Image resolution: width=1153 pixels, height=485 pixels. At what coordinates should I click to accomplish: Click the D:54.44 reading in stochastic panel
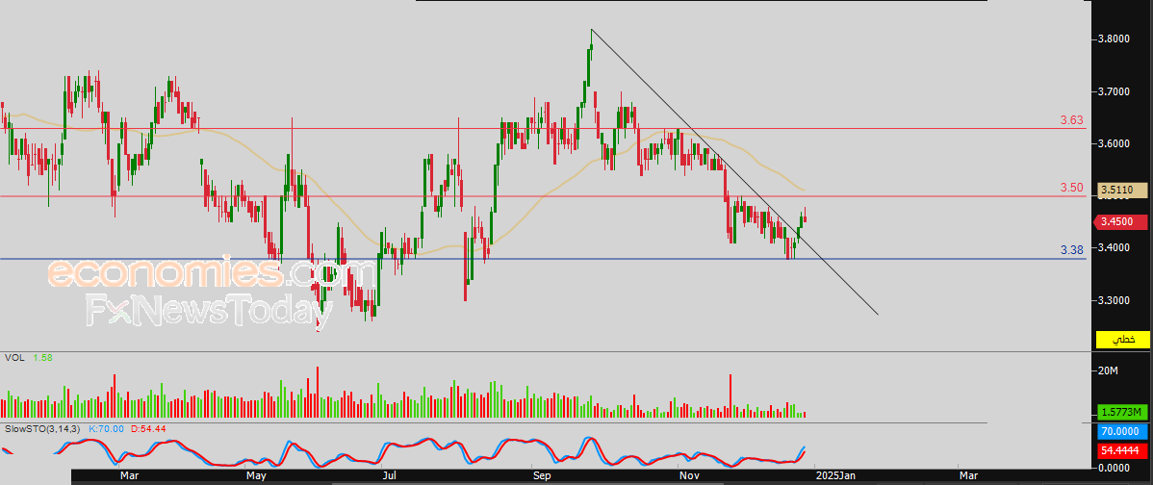click(x=148, y=428)
